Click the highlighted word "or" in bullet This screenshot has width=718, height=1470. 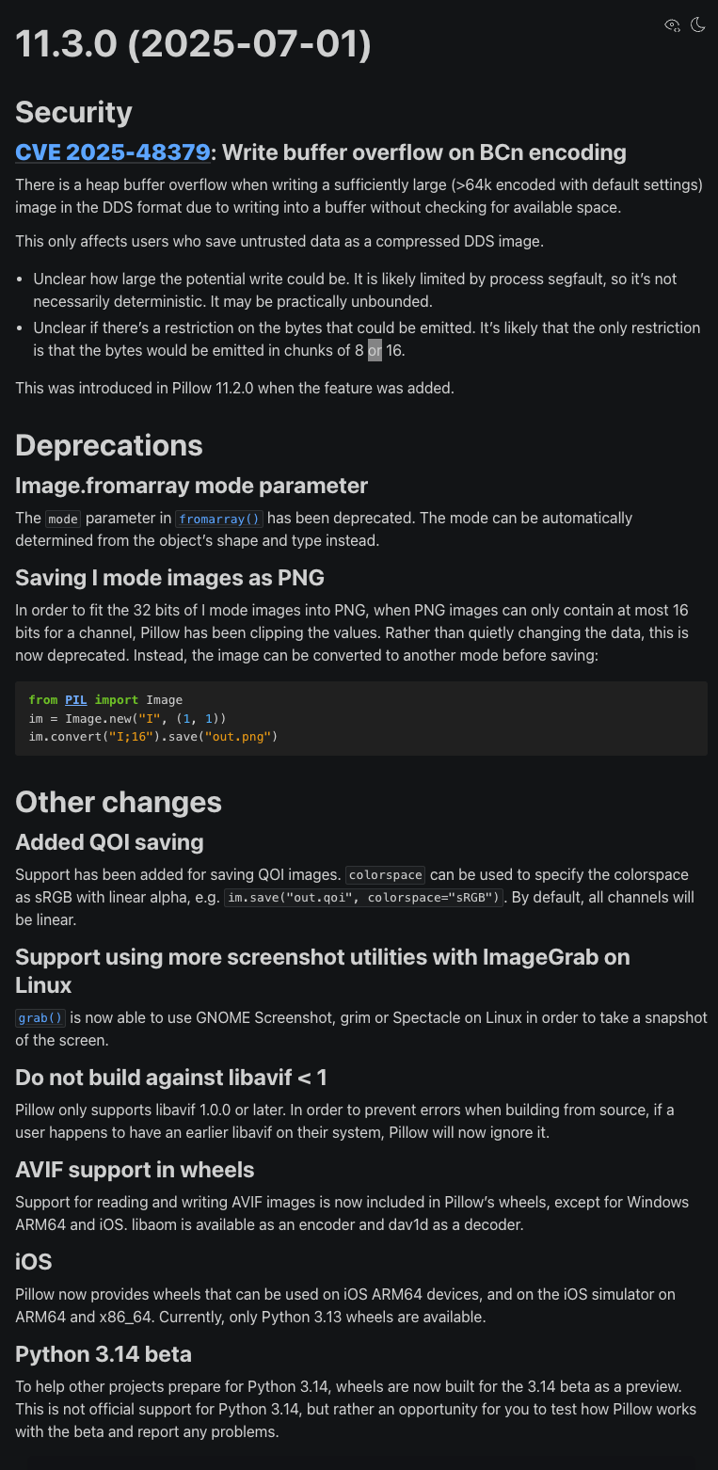tap(375, 351)
